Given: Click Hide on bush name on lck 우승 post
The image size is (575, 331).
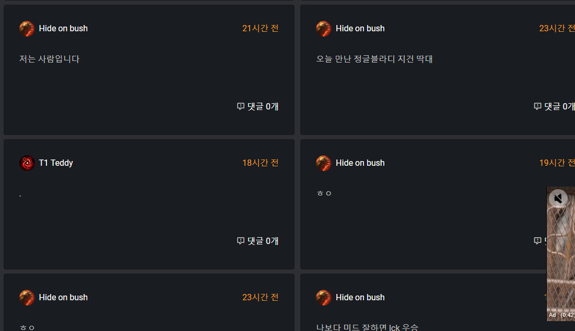Looking at the screenshot, I should pyautogui.click(x=360, y=297).
